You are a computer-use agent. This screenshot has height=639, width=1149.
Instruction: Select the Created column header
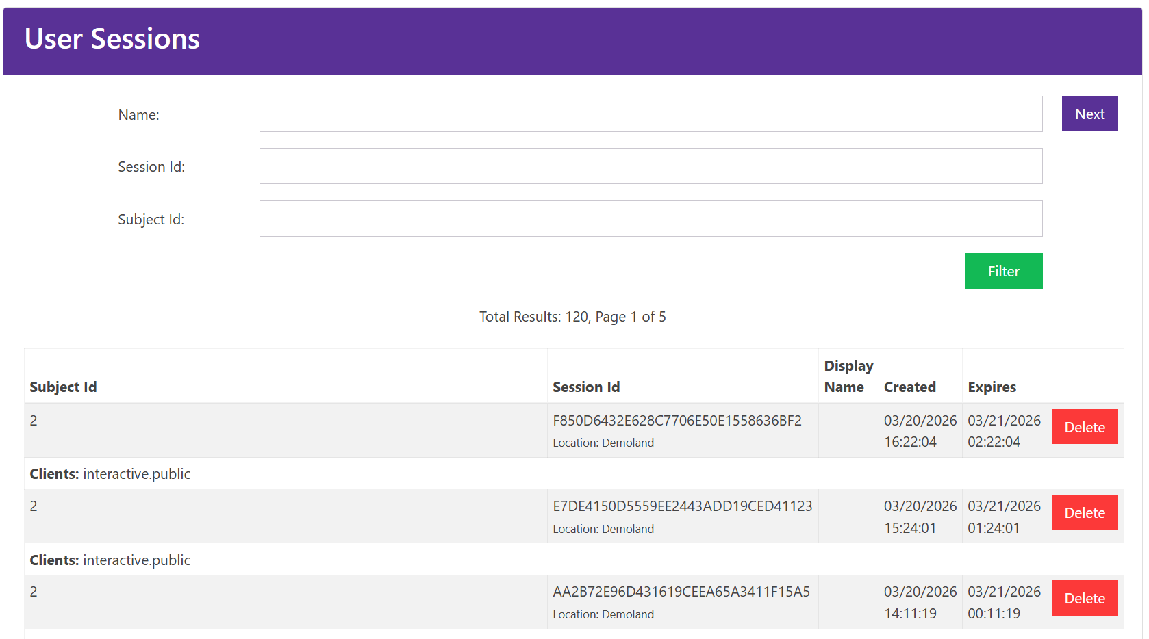click(x=909, y=387)
